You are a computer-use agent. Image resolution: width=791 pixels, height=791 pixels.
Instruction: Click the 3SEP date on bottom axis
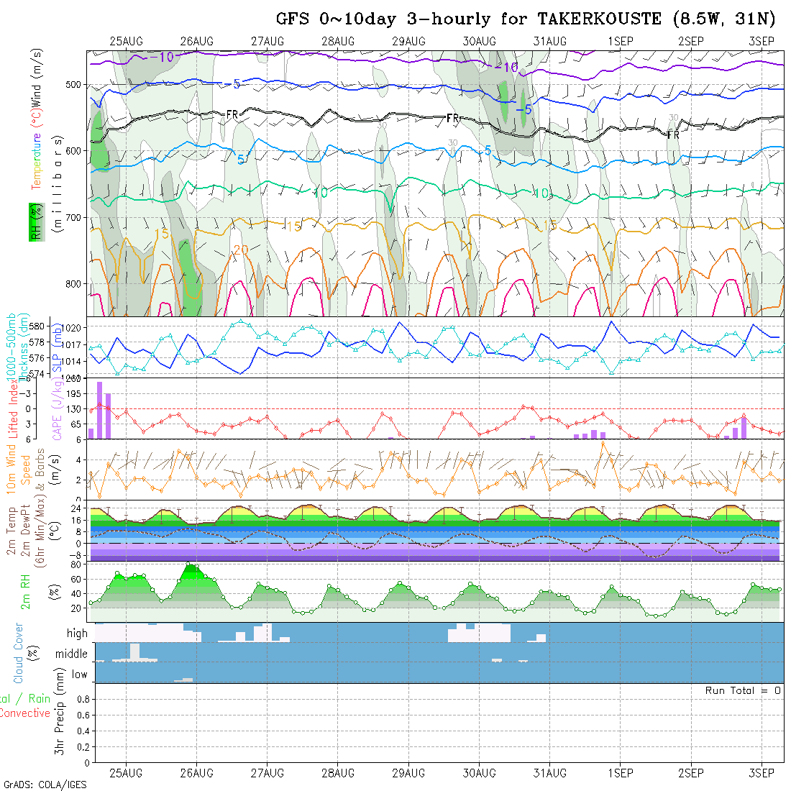(762, 773)
